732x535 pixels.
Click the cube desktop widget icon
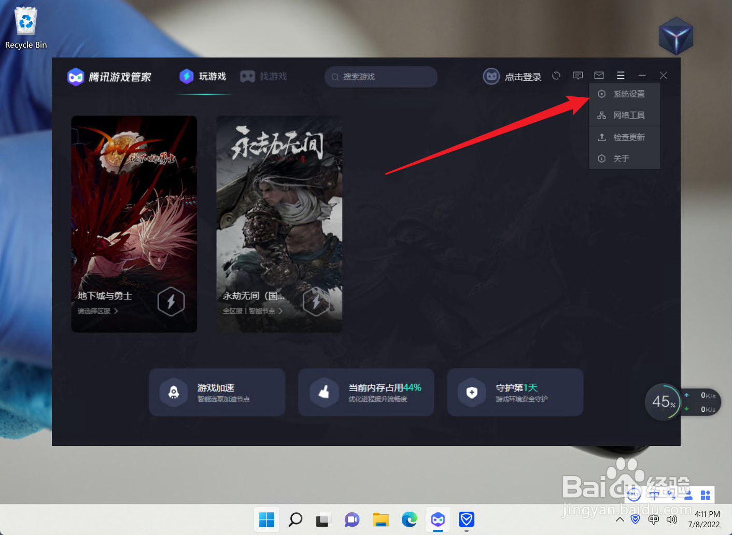(x=677, y=36)
